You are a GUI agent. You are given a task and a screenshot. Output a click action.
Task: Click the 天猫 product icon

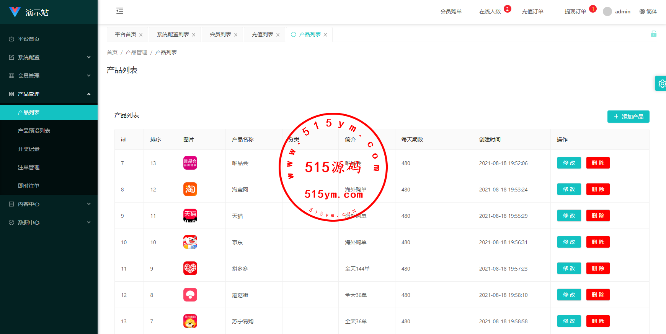190,216
